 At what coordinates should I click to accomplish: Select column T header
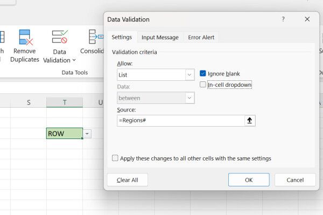pos(65,102)
